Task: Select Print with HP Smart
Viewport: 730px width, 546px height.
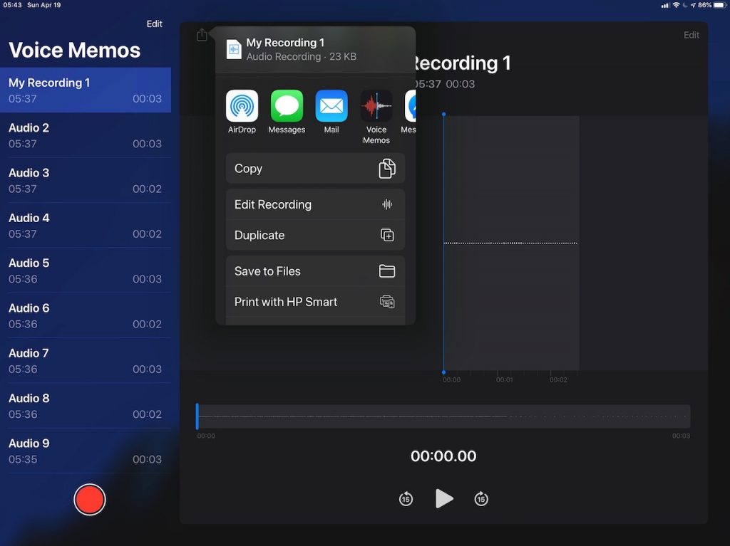Action: coord(315,302)
